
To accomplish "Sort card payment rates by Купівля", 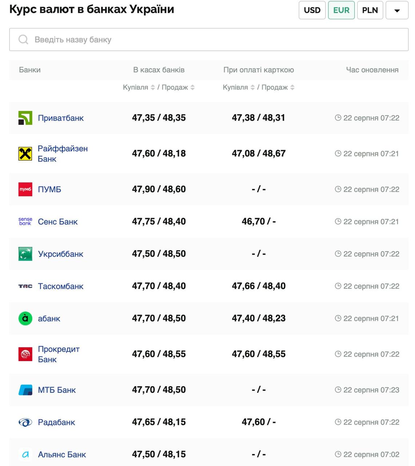I will click(x=252, y=87).
